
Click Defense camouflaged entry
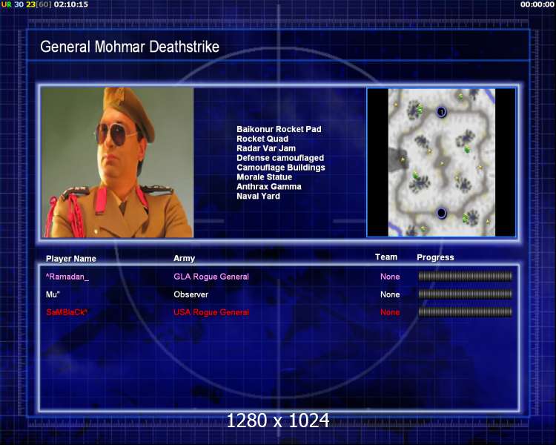coord(280,158)
